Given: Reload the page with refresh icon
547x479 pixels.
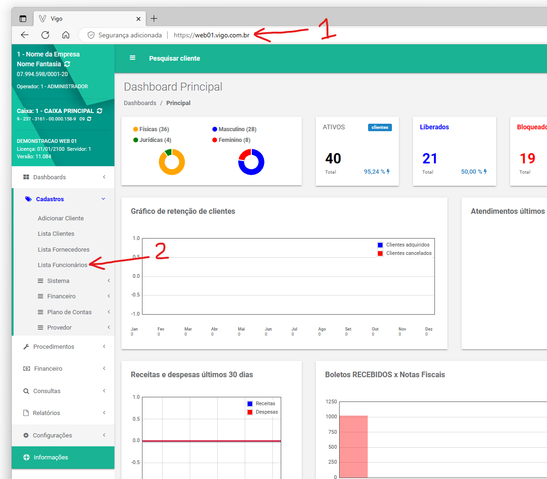Looking at the screenshot, I should coord(45,35).
